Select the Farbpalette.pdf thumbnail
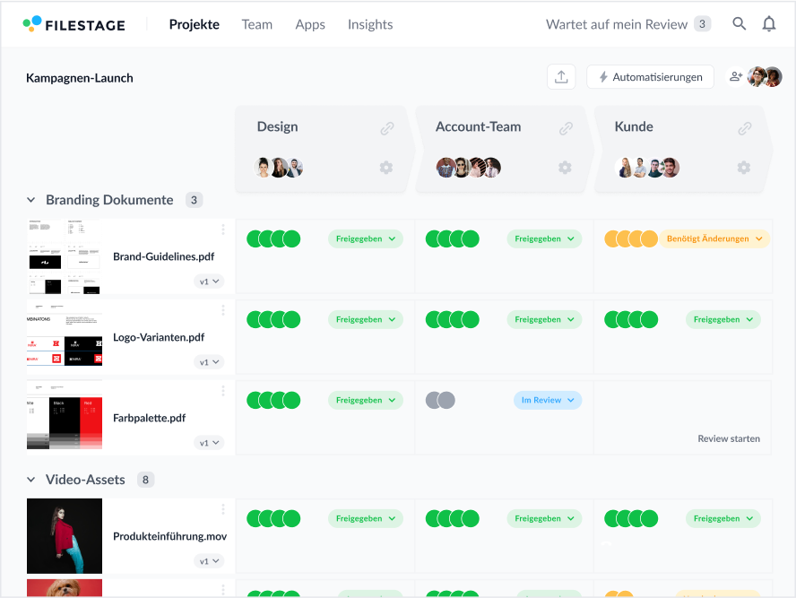This screenshot has height=598, width=796. click(64, 418)
